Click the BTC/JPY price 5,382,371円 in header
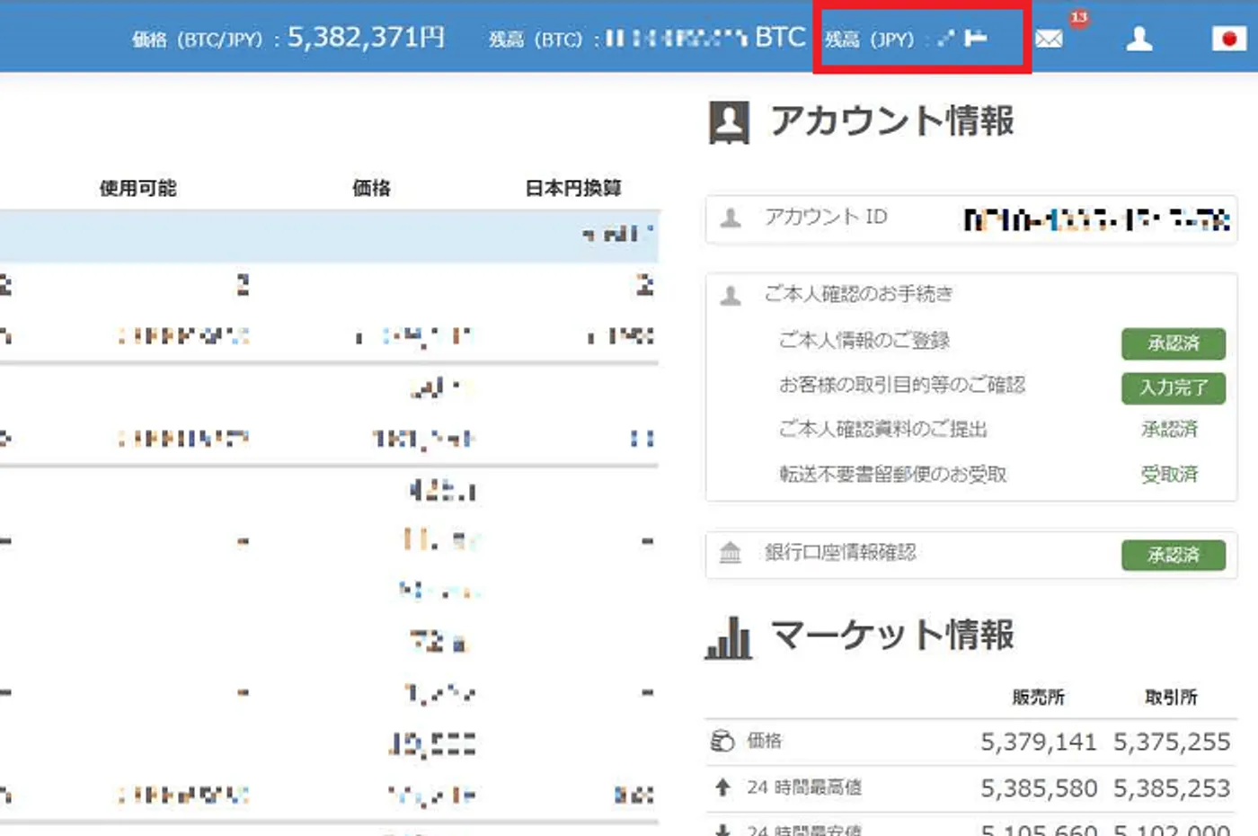 pyautogui.click(x=366, y=38)
